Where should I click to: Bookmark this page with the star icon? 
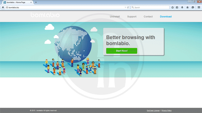point(172,7)
